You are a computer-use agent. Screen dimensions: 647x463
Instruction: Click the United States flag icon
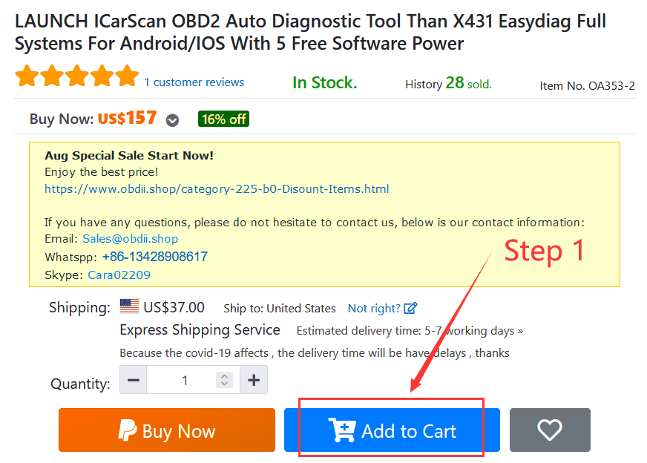[129, 306]
